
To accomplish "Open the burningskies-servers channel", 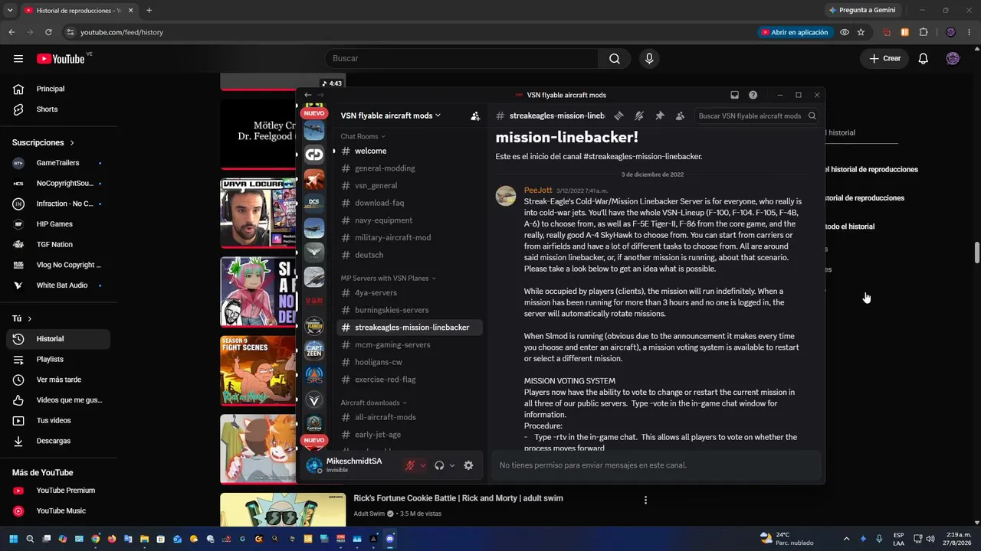I will point(409,310).
